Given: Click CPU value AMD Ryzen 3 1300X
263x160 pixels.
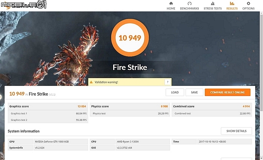Looking at the screenshot, I should click(128, 142).
